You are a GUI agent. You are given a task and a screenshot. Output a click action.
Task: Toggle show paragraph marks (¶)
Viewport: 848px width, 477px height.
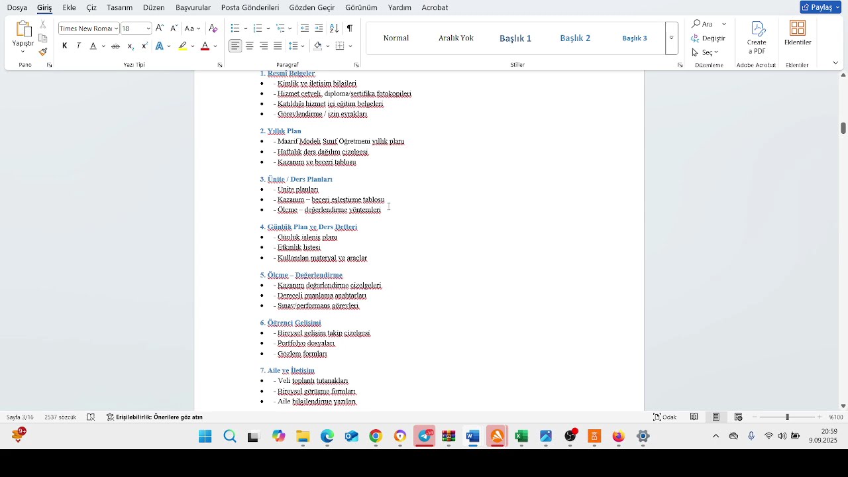pyautogui.click(x=349, y=28)
